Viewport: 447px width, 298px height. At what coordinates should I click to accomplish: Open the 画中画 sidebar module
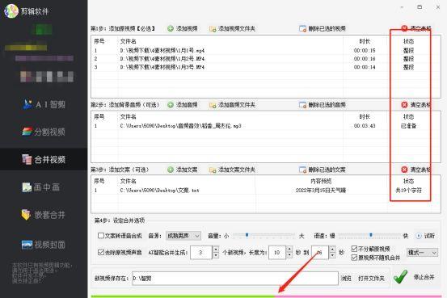(x=40, y=187)
